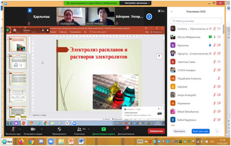
Task: Click Bulbul Bagybaeva's disabled camera icon
Action: click(x=219, y=120)
